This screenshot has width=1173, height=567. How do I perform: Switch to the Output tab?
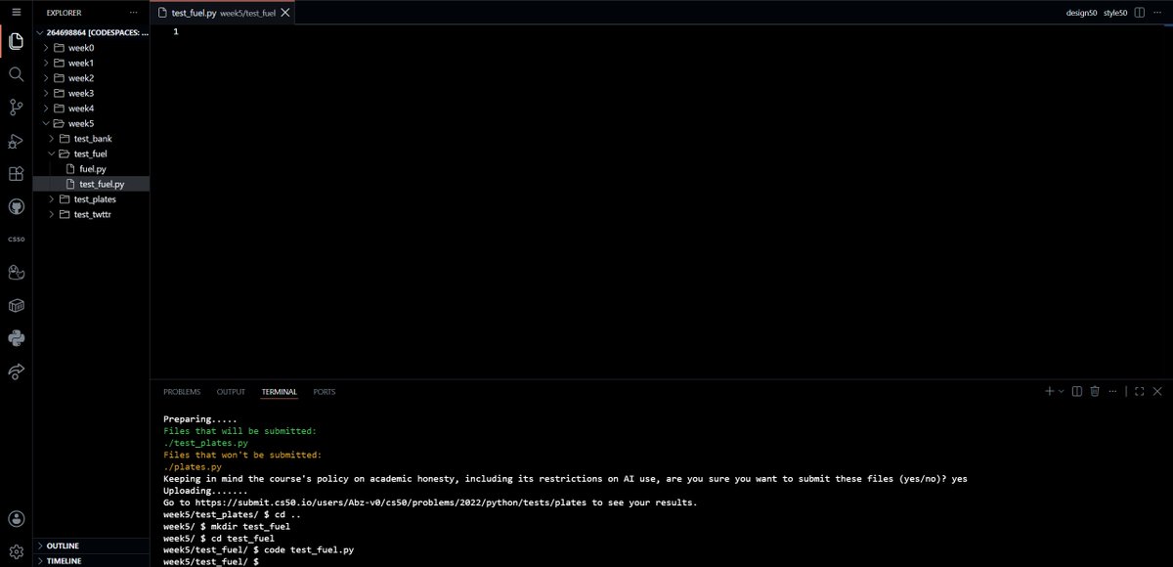coord(231,392)
